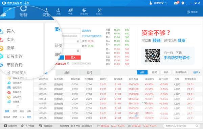Image resolution: width=203 pixels, height=129 pixels.
Task: Select the 股票 category tab in sidebar
Action: click(7, 111)
